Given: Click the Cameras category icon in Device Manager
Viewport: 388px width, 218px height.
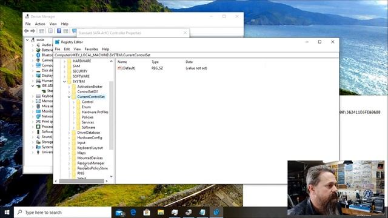Looking at the screenshot, I should [38, 60].
